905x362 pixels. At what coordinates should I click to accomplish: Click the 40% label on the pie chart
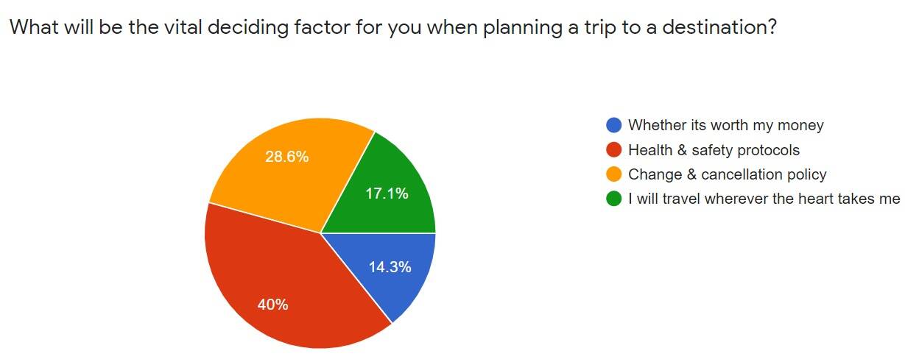coord(272,304)
